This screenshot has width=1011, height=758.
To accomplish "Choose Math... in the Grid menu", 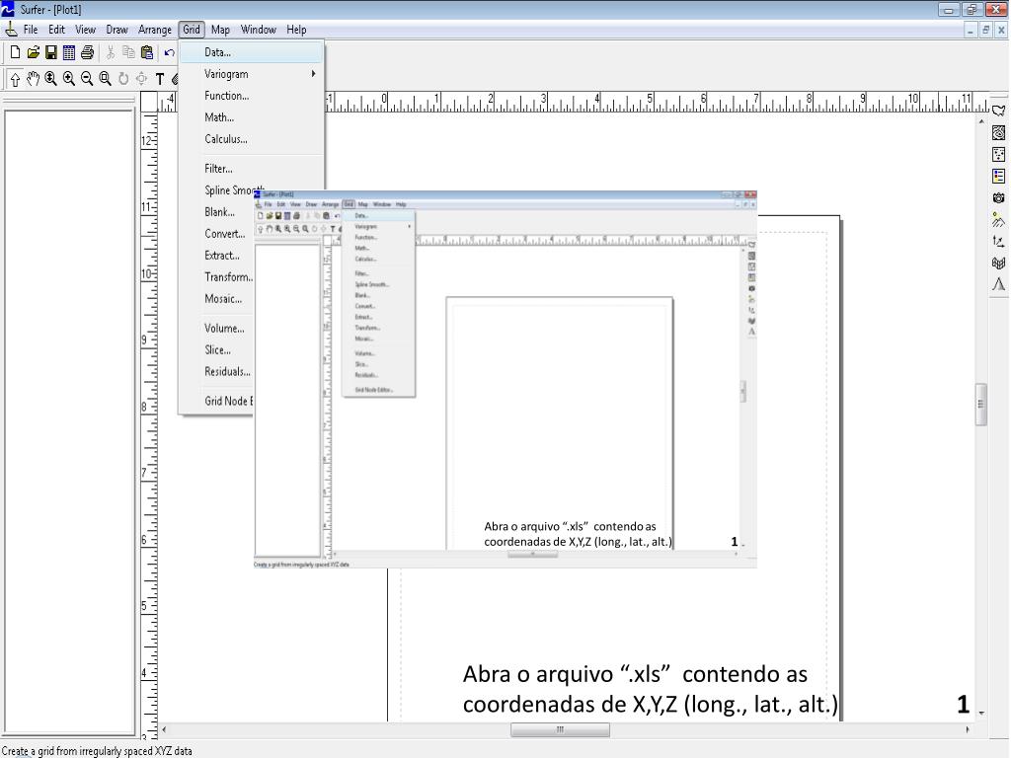I will tap(252, 117).
